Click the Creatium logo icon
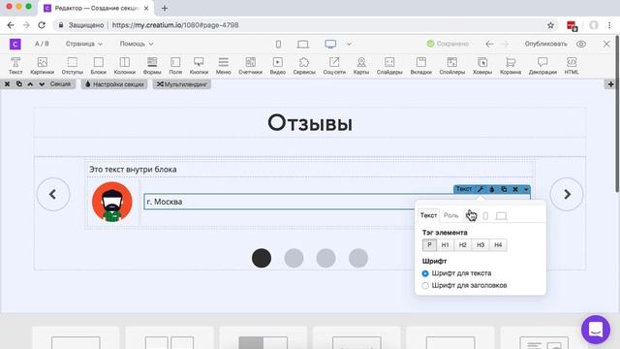 coord(15,44)
